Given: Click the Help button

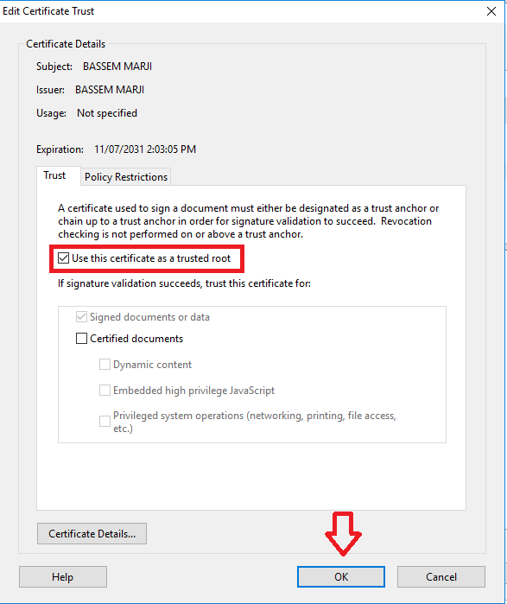Looking at the screenshot, I should coord(63,576).
